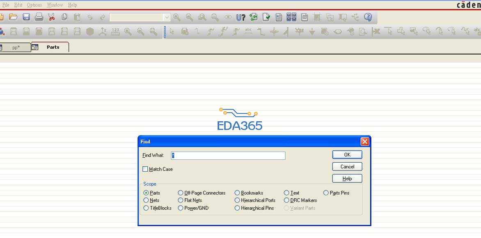Open the Window menu
Viewport: 481px width, 238px height.
[55, 5]
